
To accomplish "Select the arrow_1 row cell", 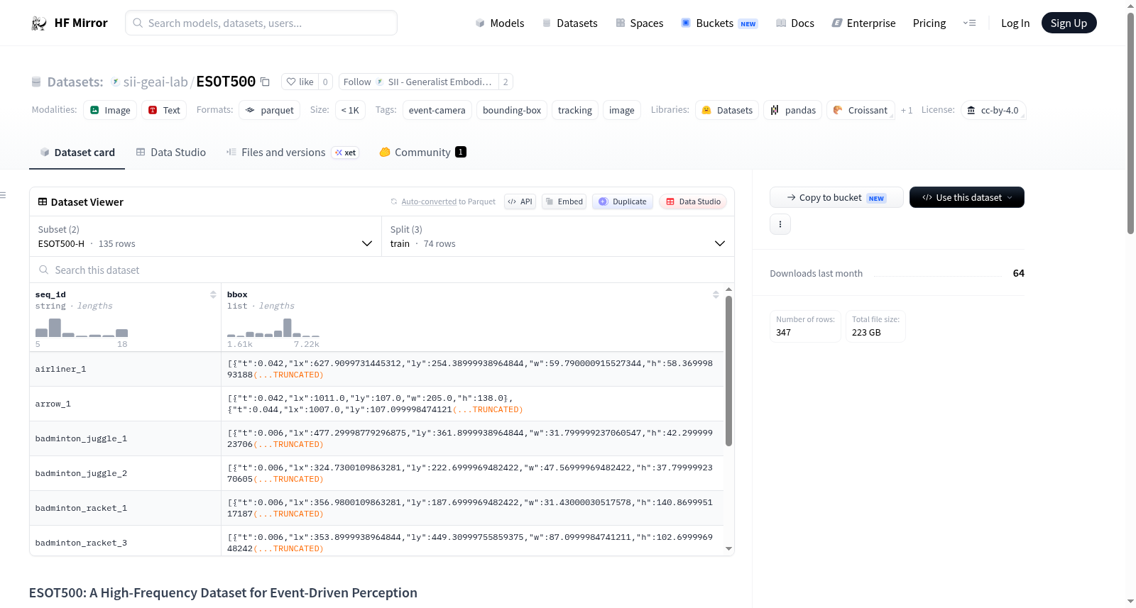I will click(x=126, y=404).
